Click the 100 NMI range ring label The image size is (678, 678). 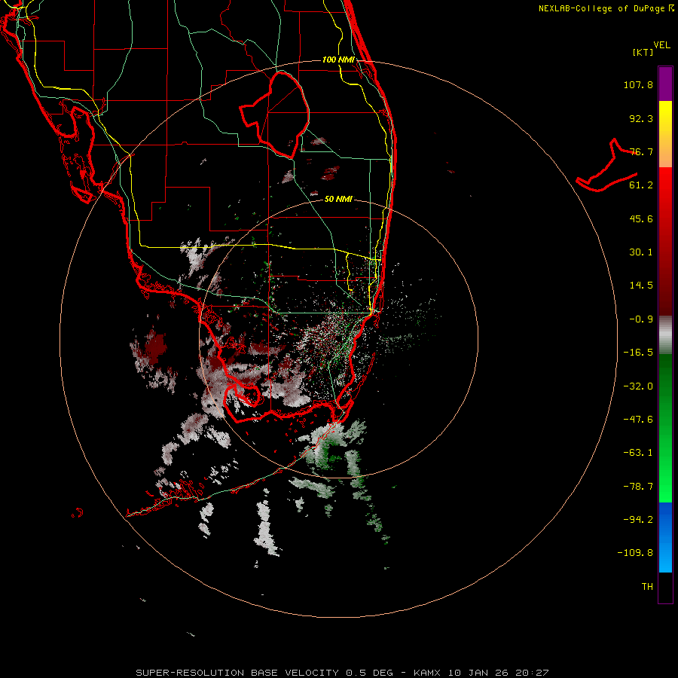(x=338, y=60)
